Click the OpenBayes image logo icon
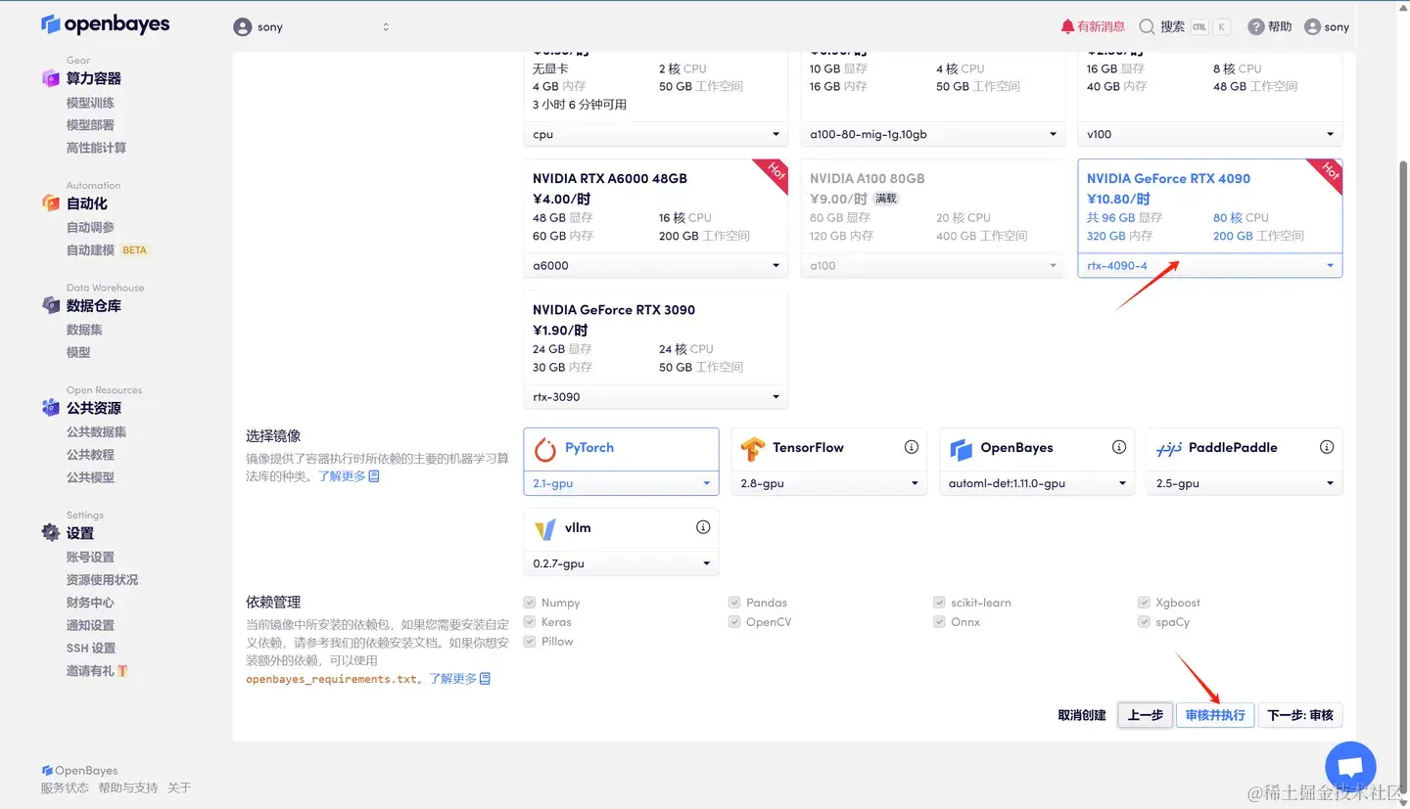The image size is (1410, 809). point(961,449)
